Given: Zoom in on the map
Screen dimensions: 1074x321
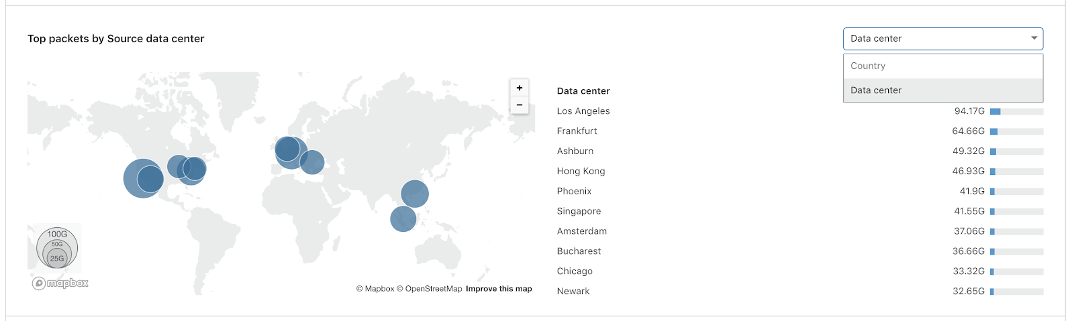Looking at the screenshot, I should [519, 88].
